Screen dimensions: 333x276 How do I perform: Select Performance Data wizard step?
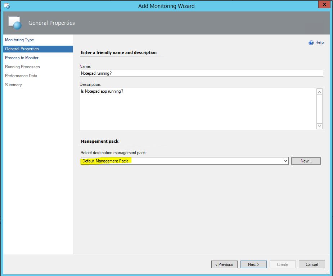(x=21, y=76)
